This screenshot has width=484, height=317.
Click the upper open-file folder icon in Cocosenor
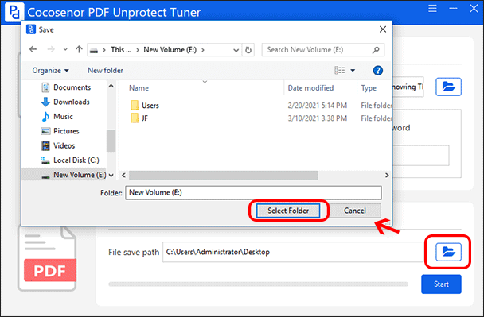(x=448, y=87)
